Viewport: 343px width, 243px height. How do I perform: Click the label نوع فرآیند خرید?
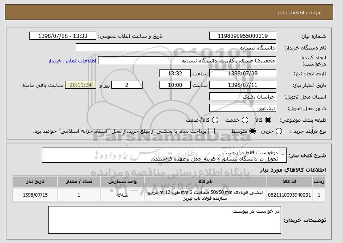[308, 132]
